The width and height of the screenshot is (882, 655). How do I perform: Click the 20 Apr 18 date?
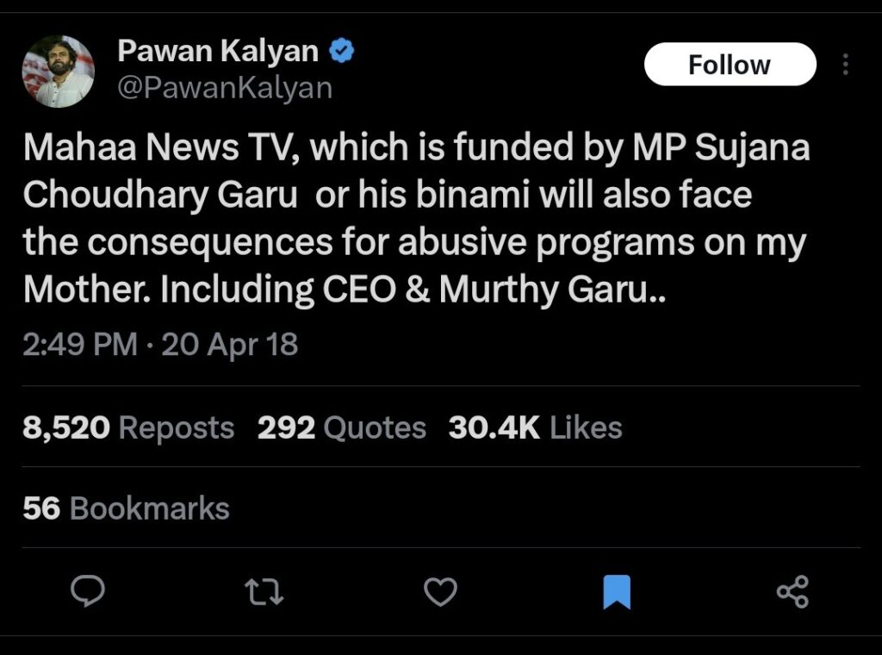(229, 345)
